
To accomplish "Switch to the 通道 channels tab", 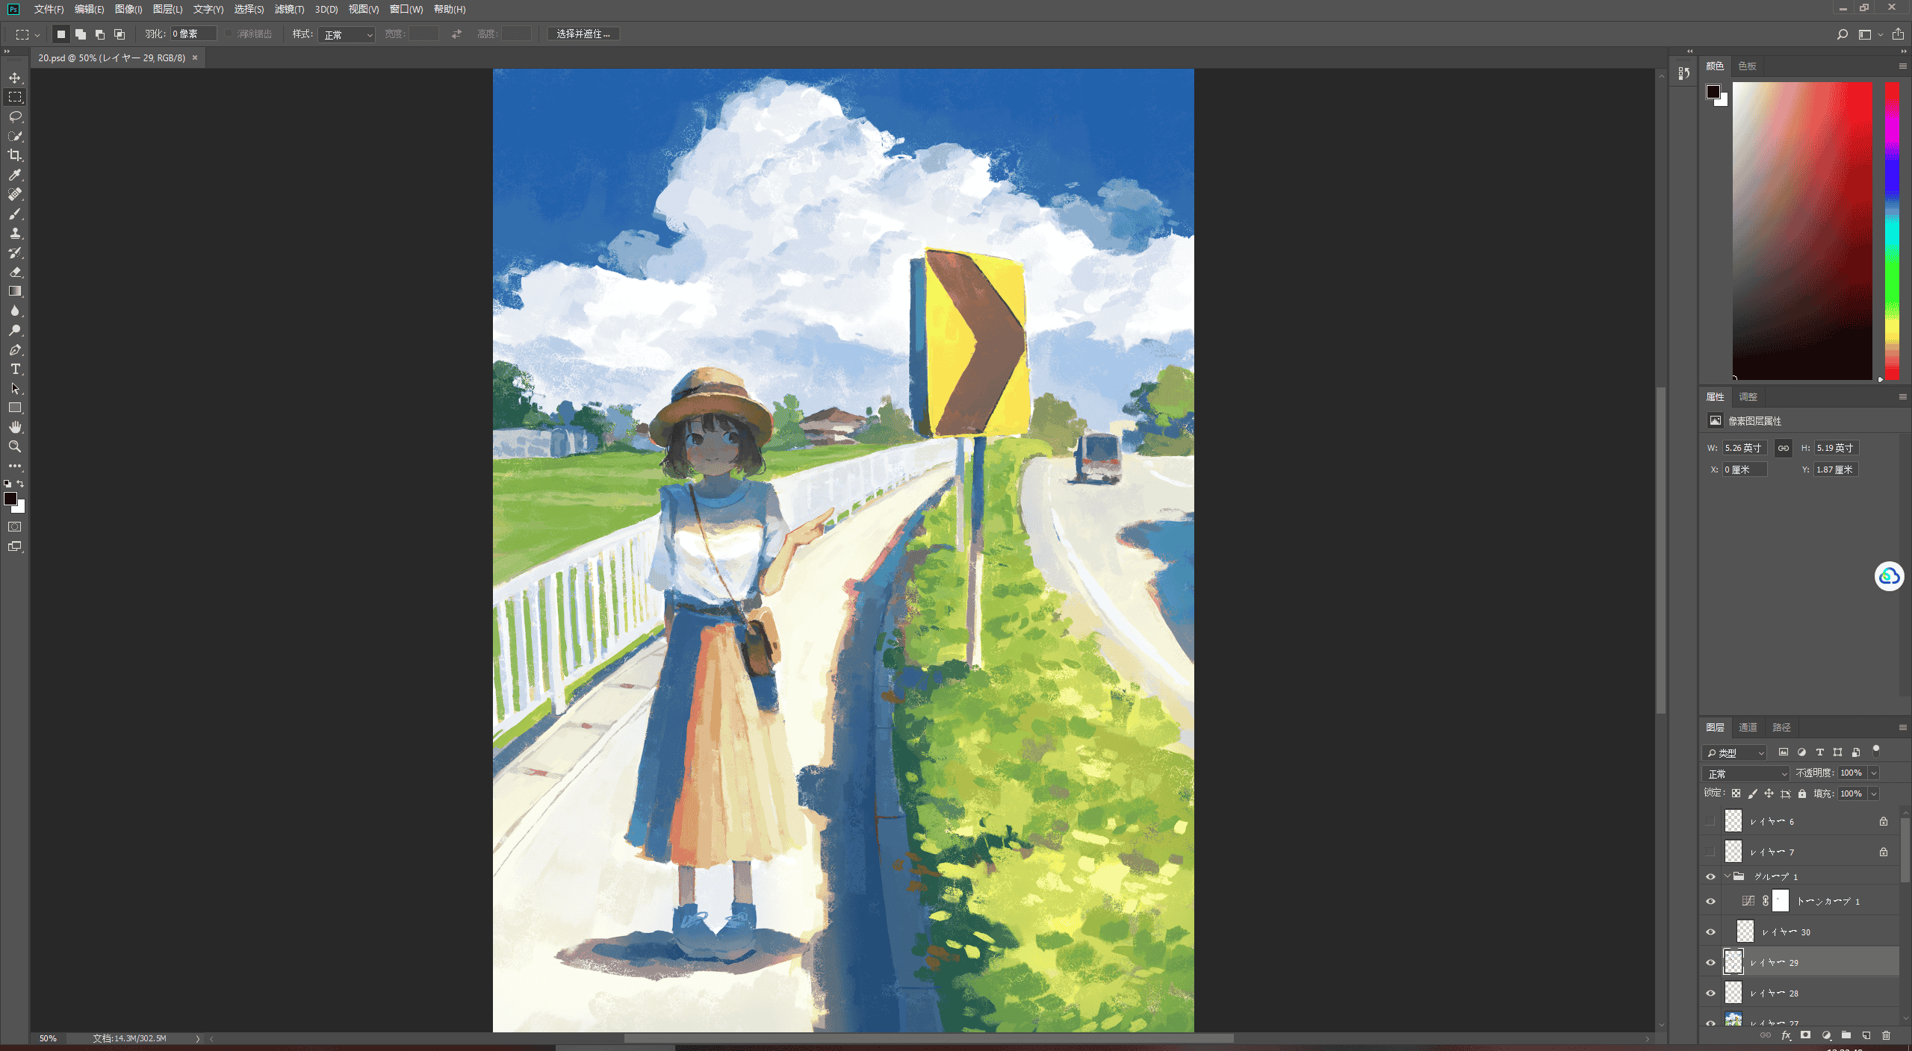I will (x=1748, y=727).
